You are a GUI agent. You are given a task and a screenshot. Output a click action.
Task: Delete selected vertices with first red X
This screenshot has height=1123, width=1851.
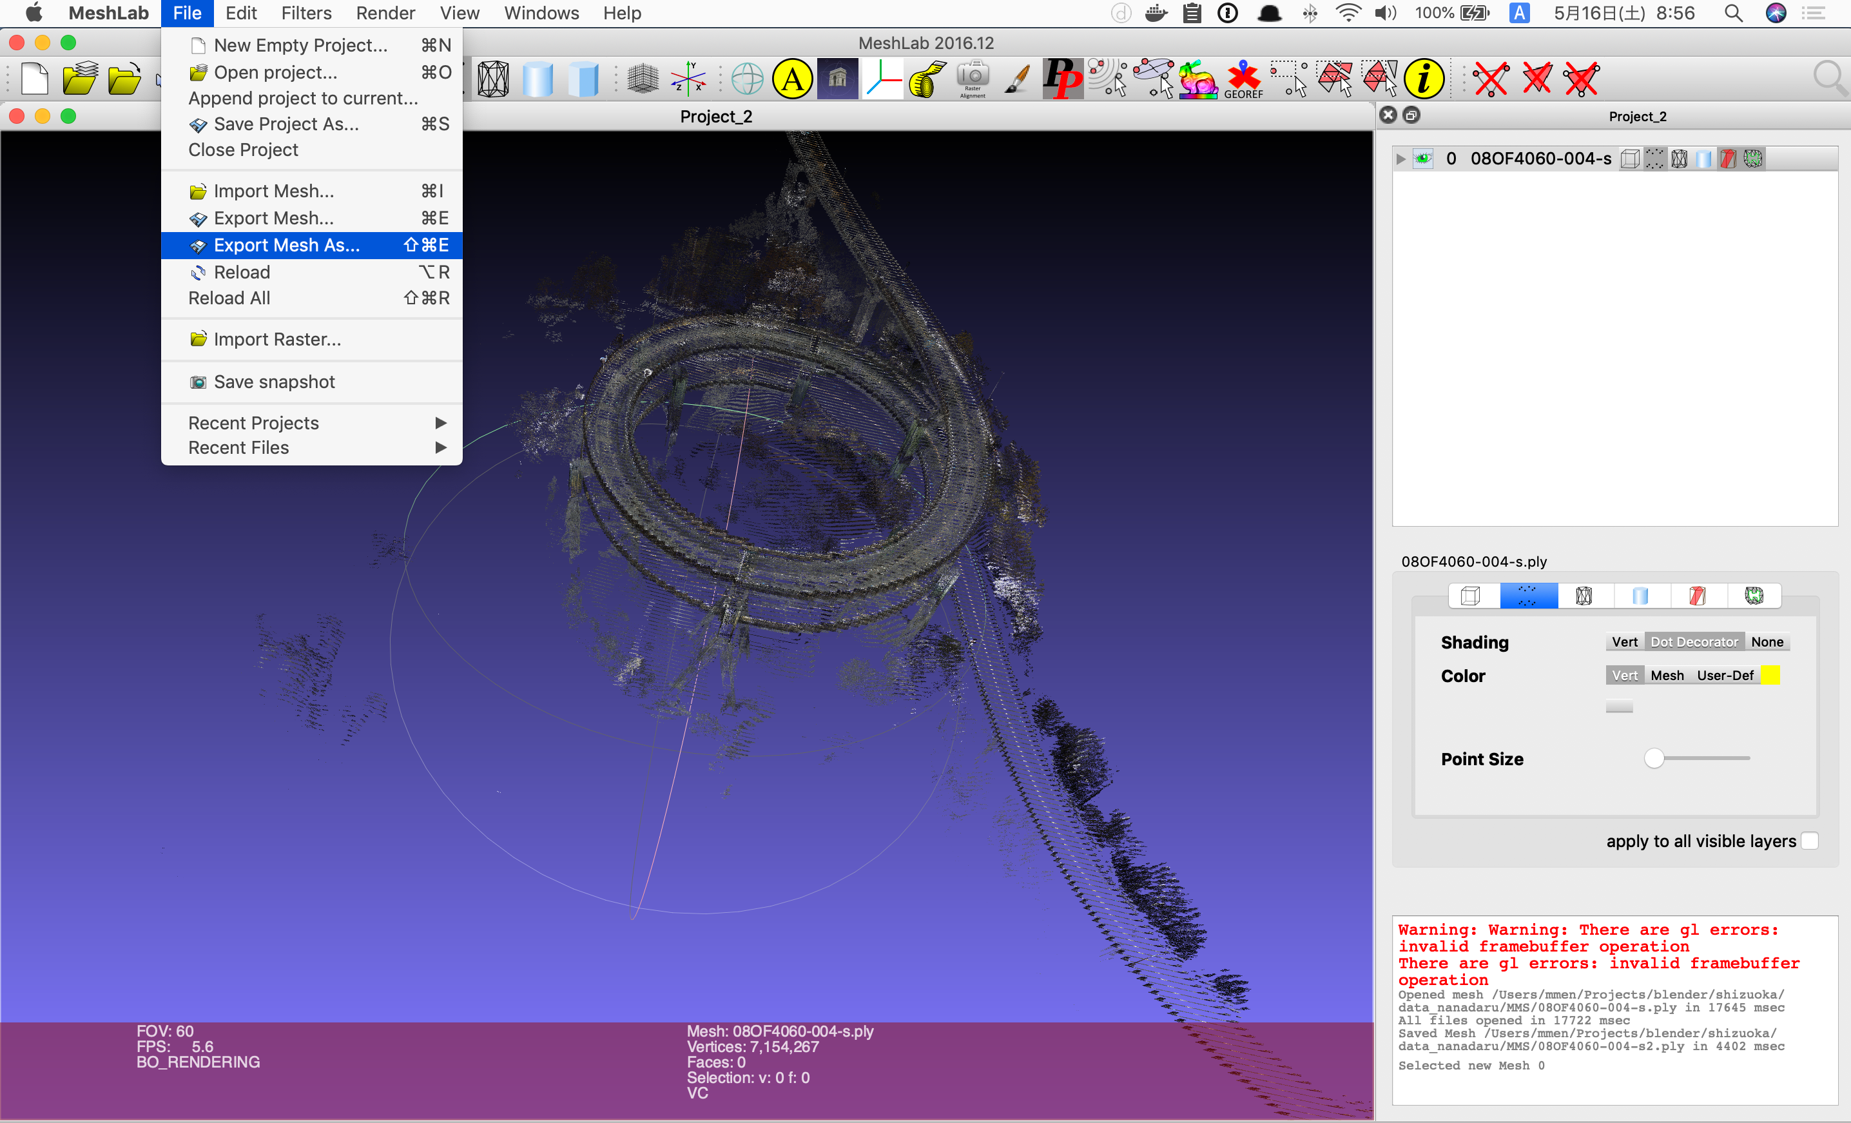point(1491,79)
